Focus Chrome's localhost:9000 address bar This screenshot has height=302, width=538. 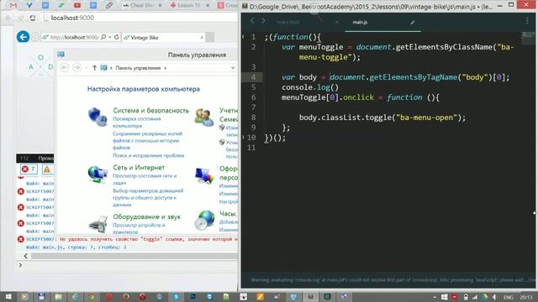click(137, 18)
